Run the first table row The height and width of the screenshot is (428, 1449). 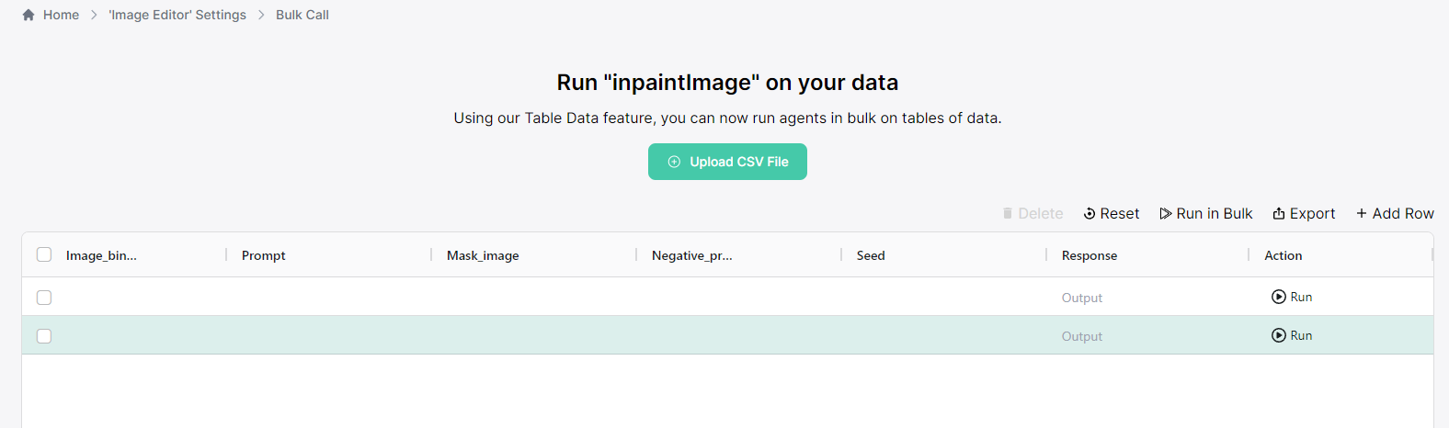pyautogui.click(x=1292, y=297)
